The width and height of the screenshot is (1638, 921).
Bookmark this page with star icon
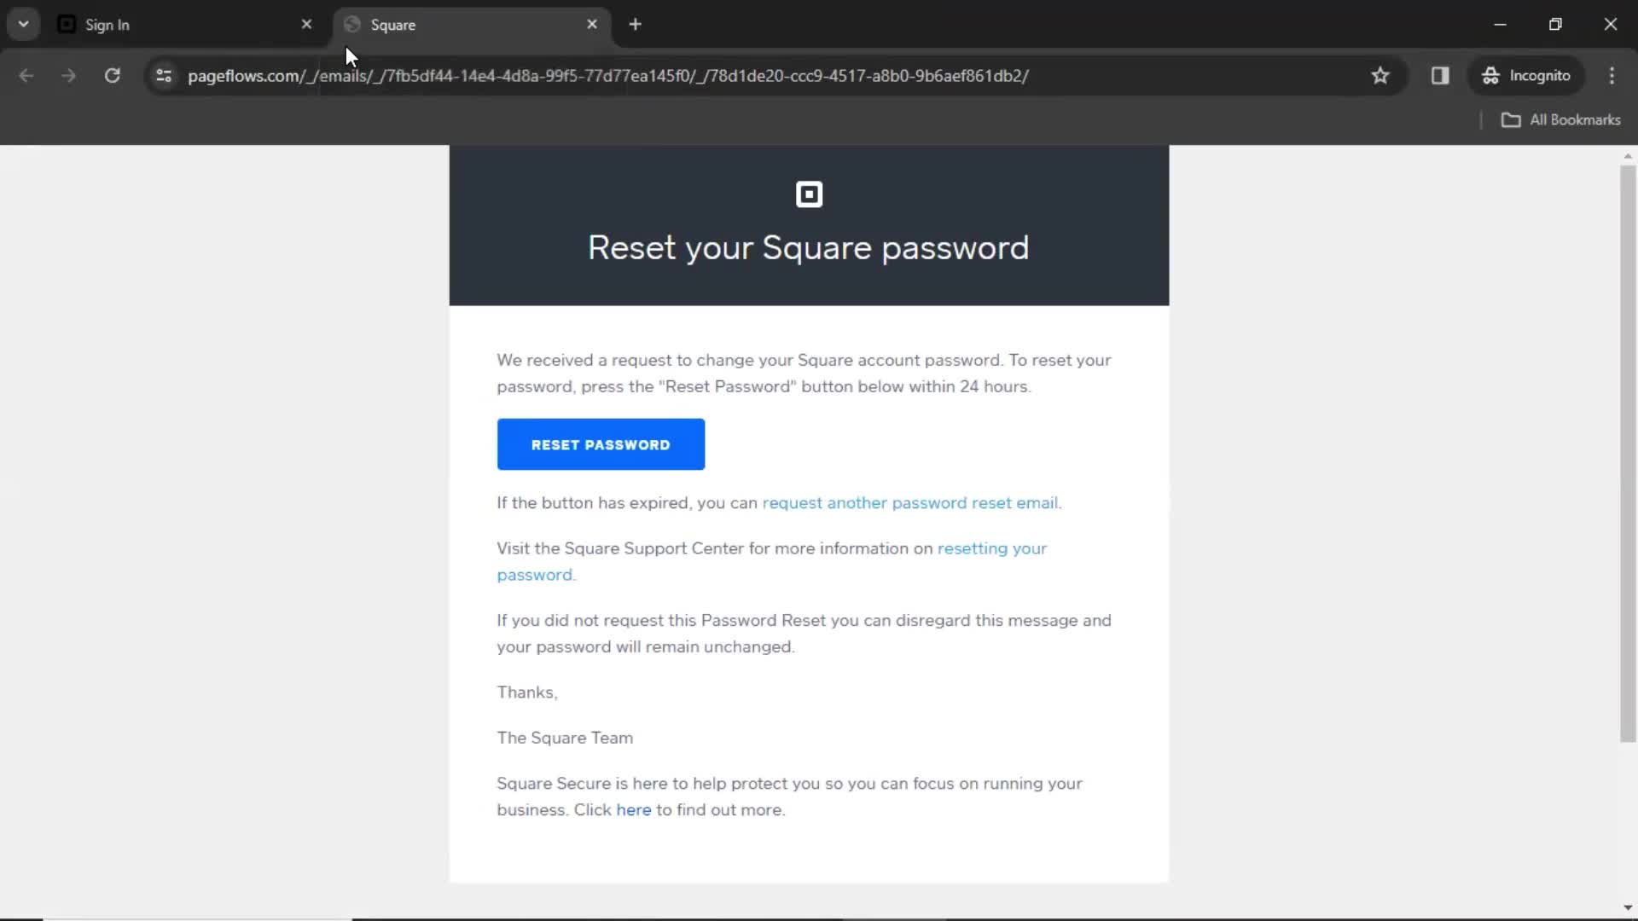click(x=1380, y=76)
